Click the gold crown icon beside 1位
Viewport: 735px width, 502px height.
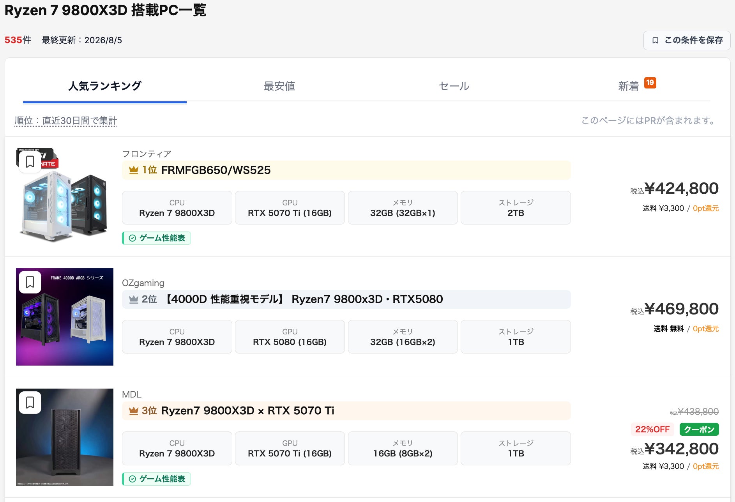134,170
